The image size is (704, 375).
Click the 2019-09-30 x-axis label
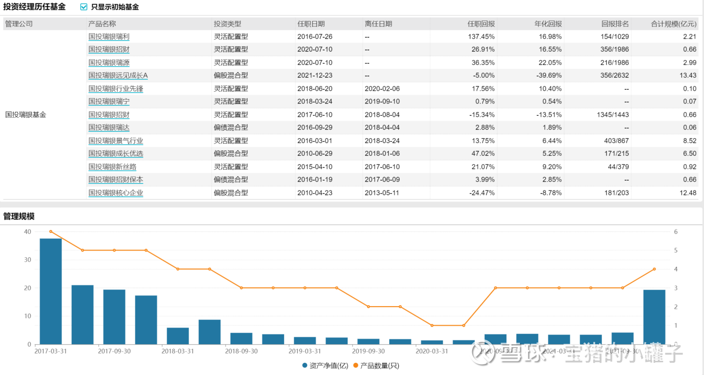point(368,351)
